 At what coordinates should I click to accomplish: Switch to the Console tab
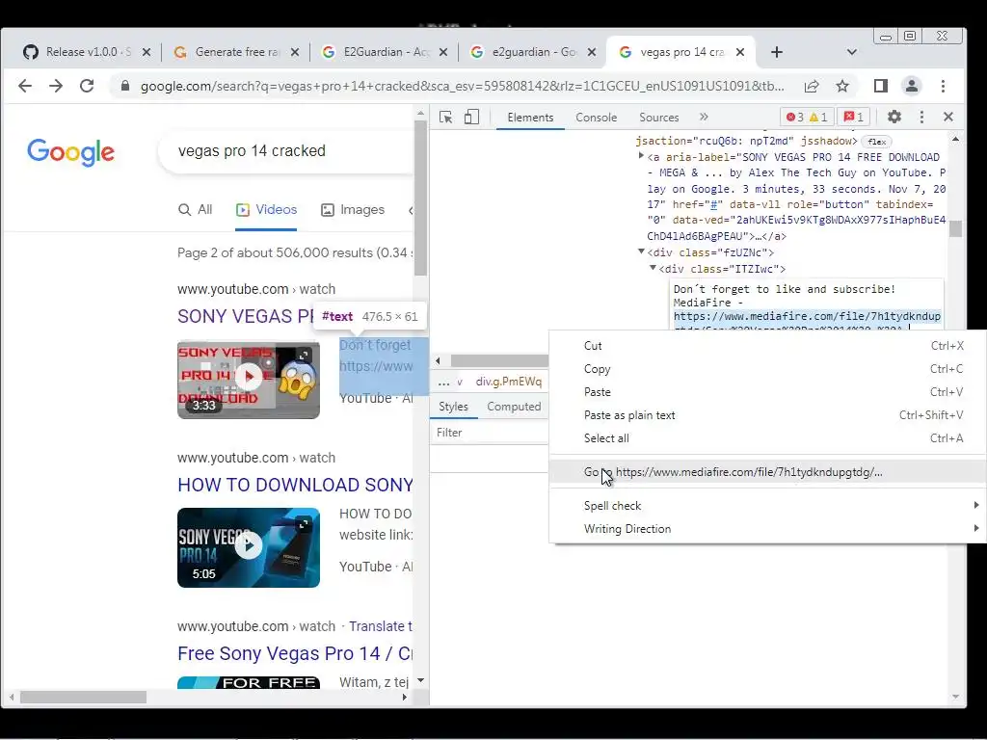(x=596, y=118)
